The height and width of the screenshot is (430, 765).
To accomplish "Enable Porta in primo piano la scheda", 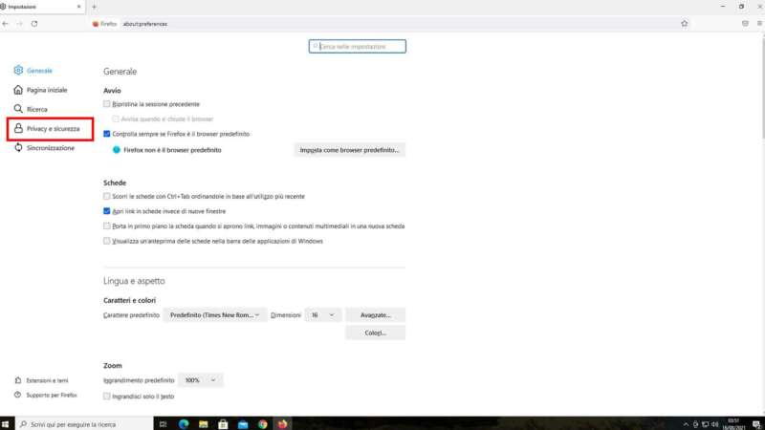I will [x=107, y=226].
